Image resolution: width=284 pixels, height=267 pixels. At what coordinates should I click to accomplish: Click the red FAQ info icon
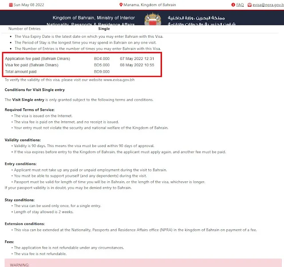(233, 5)
